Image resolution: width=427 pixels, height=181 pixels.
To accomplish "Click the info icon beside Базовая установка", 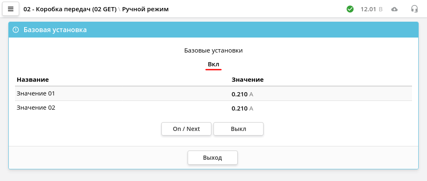I will pos(16,30).
